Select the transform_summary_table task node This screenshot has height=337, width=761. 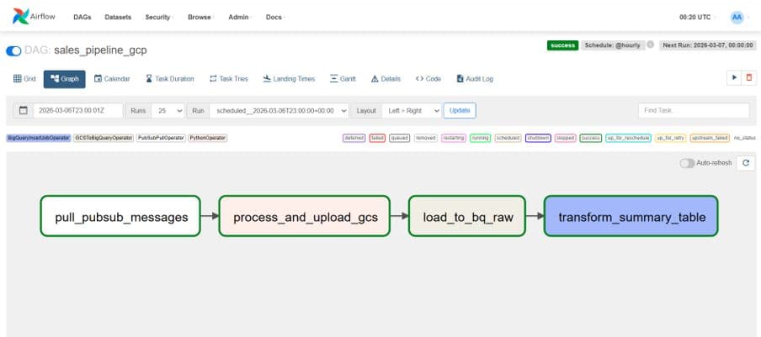[631, 218]
